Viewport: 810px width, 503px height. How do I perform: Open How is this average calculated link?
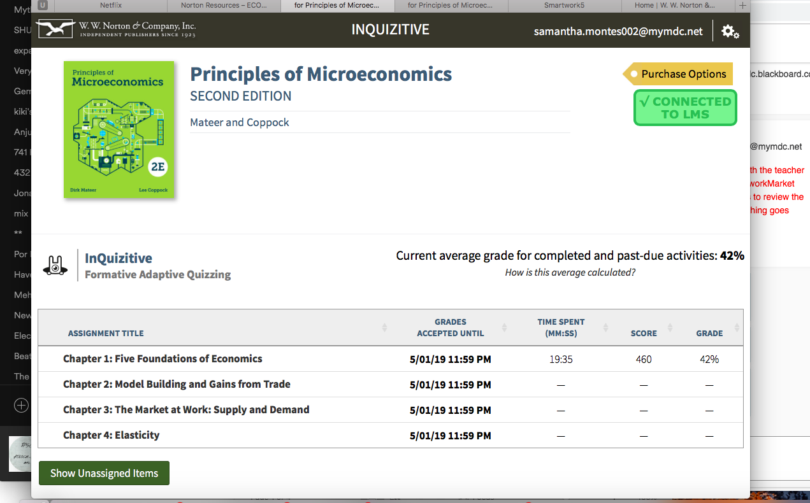(570, 273)
